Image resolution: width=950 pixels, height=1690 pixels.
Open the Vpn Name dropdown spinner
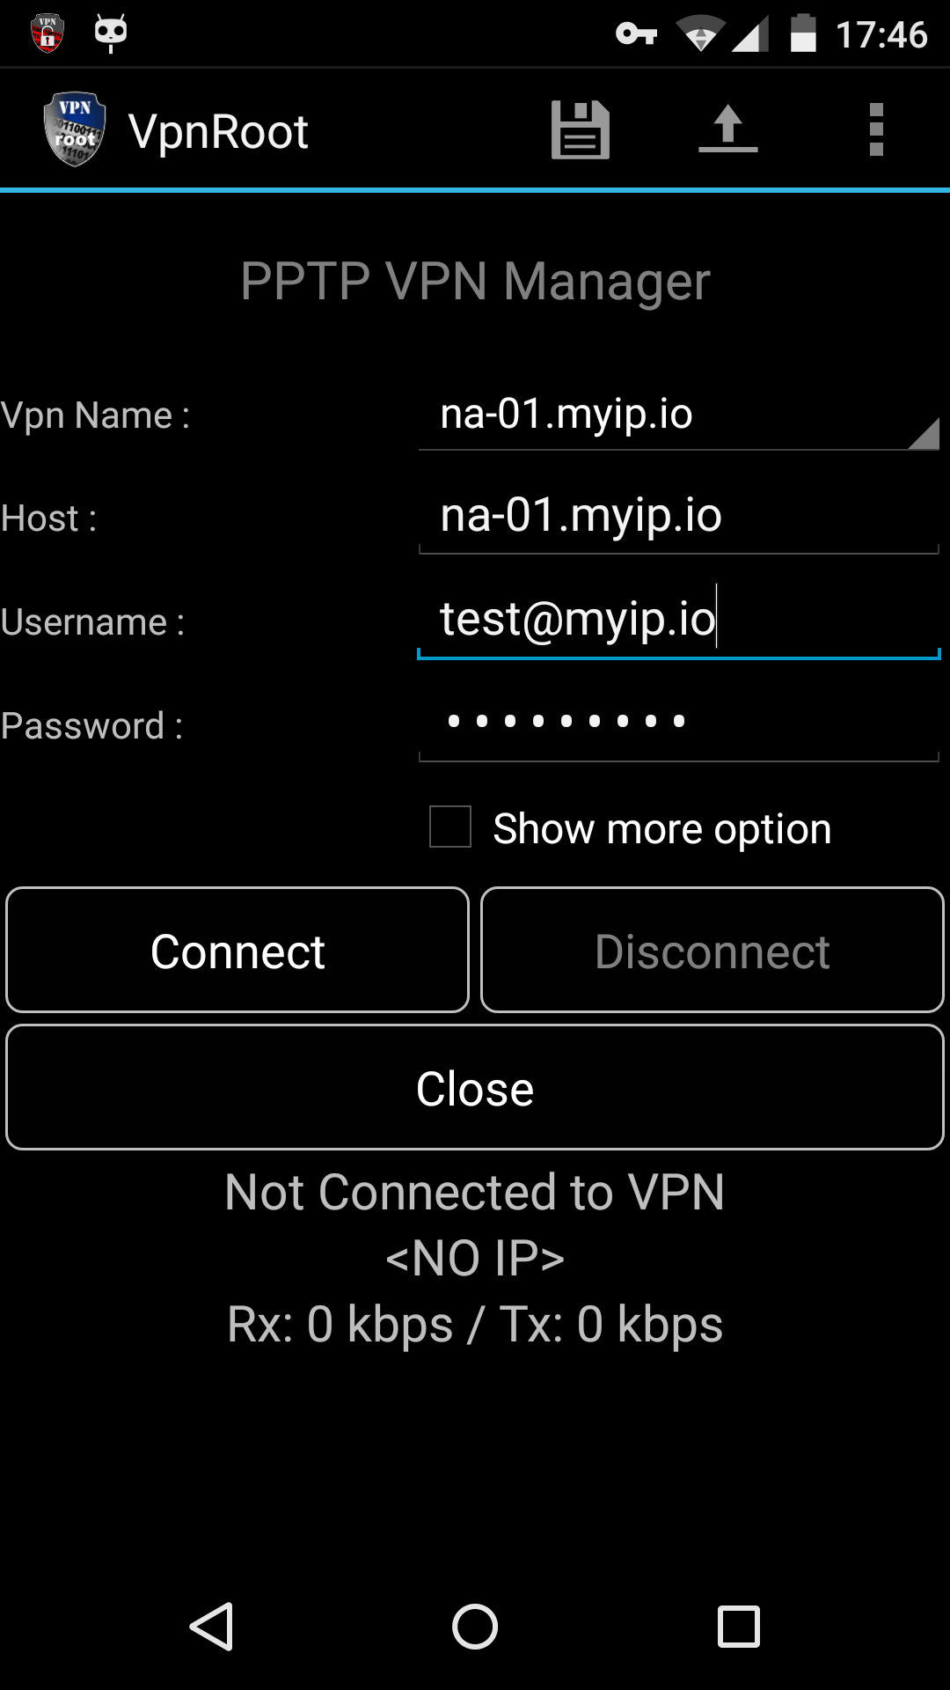pyautogui.click(x=679, y=415)
